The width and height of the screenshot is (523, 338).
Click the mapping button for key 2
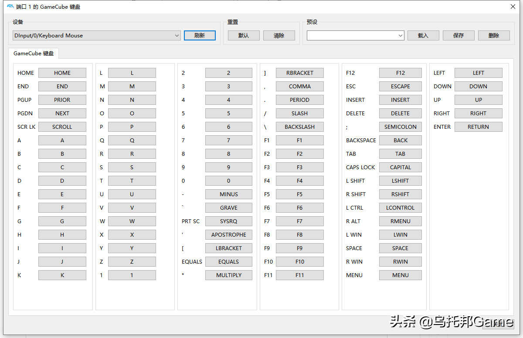pos(229,73)
